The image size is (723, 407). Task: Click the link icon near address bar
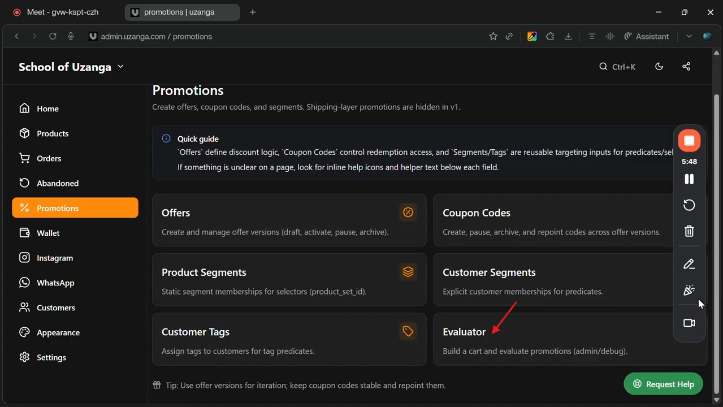click(x=509, y=36)
